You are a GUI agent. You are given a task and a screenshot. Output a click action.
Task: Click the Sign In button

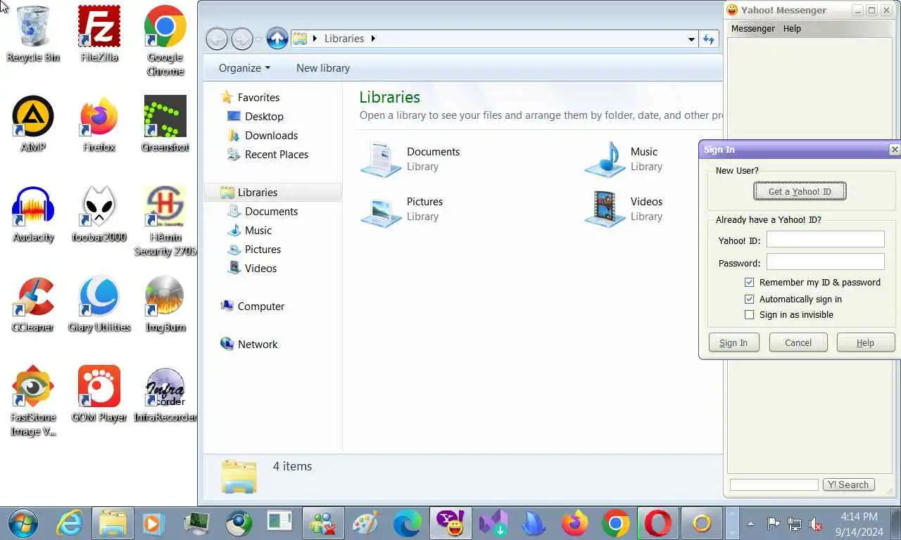[733, 342]
